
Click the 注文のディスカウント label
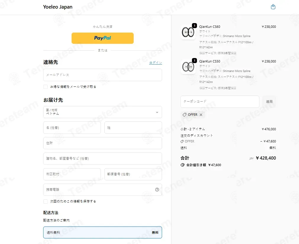(x=197, y=136)
